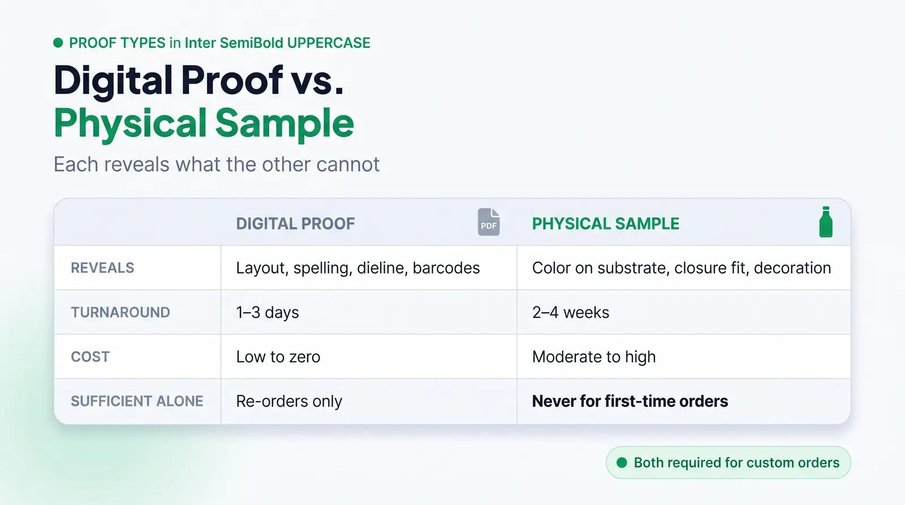Click the 'Physical Sample' green heading
Image resolution: width=905 pixels, height=505 pixels.
coord(204,123)
